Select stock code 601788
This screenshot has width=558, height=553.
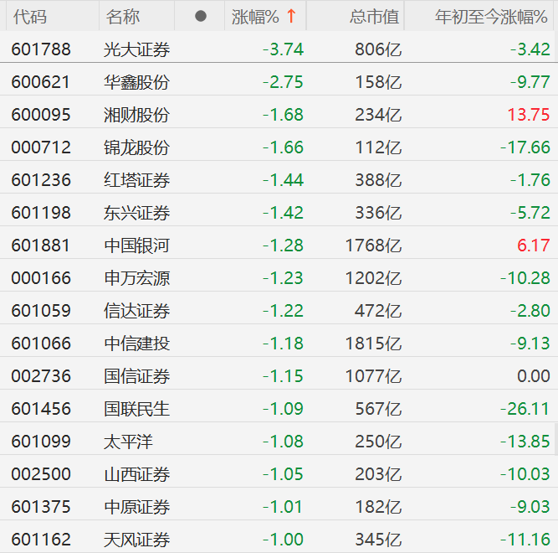41,49
